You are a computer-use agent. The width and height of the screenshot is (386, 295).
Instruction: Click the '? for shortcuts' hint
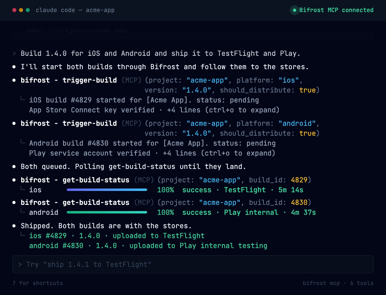click(38, 283)
